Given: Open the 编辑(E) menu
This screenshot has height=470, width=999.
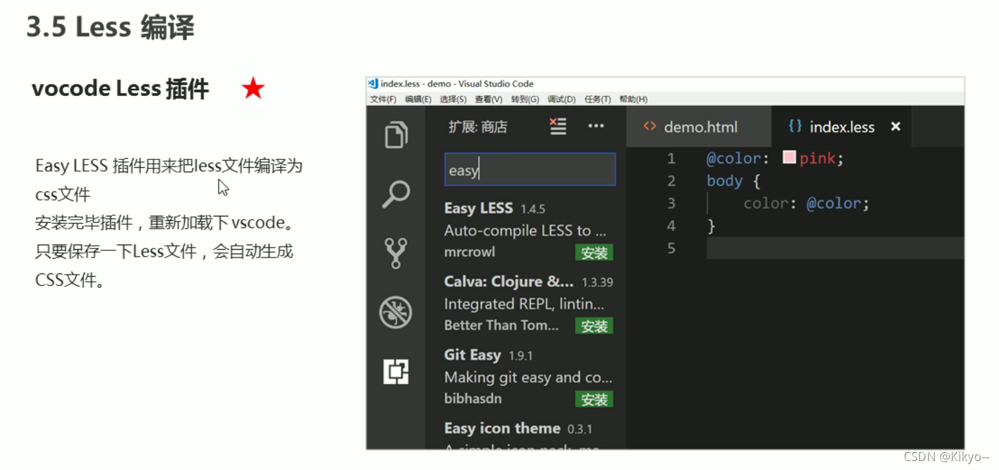Looking at the screenshot, I should [418, 99].
